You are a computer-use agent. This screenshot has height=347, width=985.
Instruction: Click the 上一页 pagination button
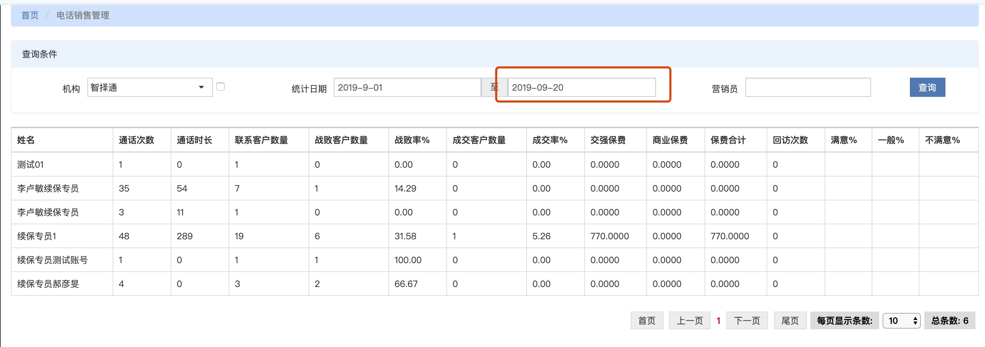[x=689, y=320]
